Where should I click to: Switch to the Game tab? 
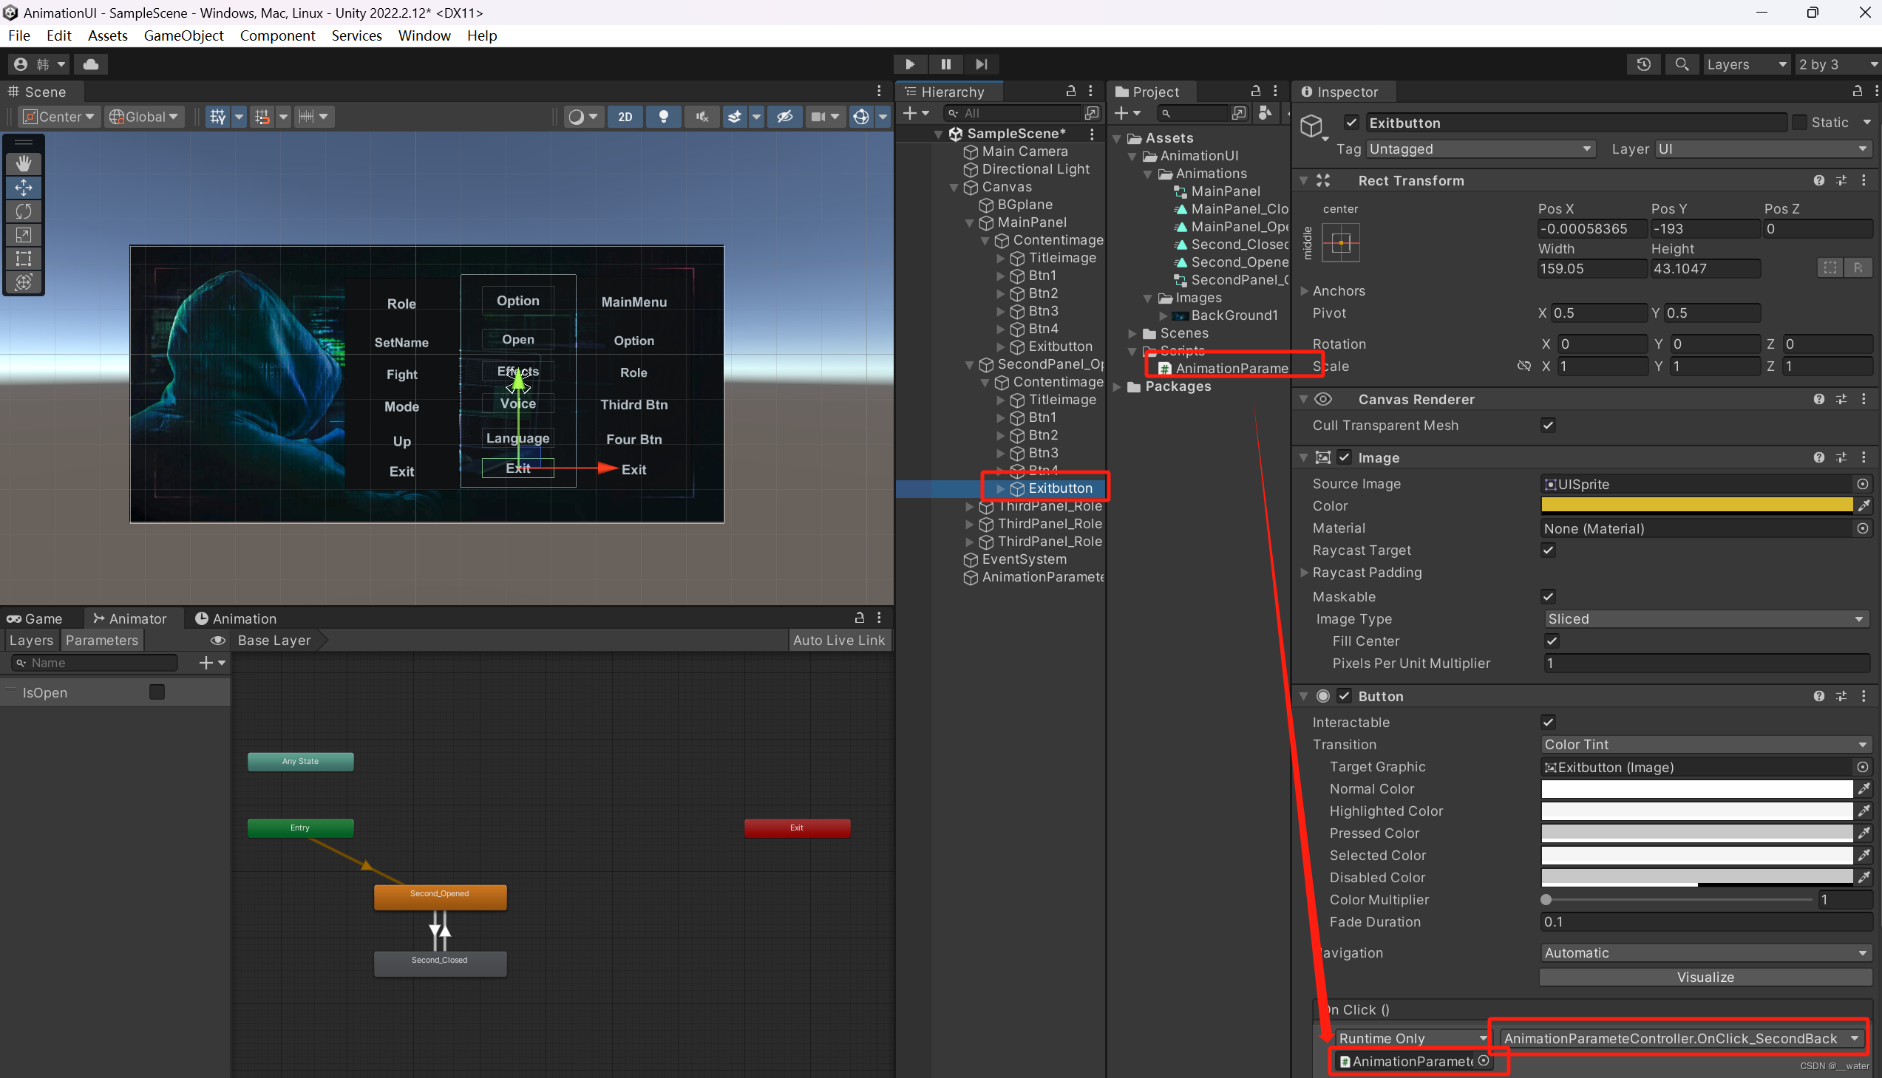point(35,618)
